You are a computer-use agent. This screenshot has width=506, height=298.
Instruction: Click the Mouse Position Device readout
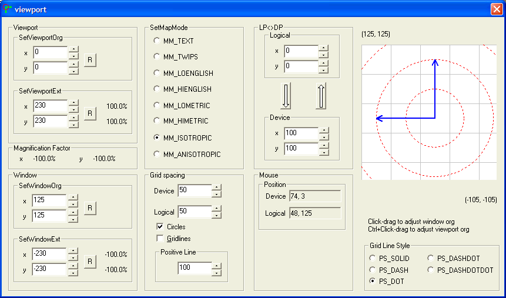[x=315, y=196]
